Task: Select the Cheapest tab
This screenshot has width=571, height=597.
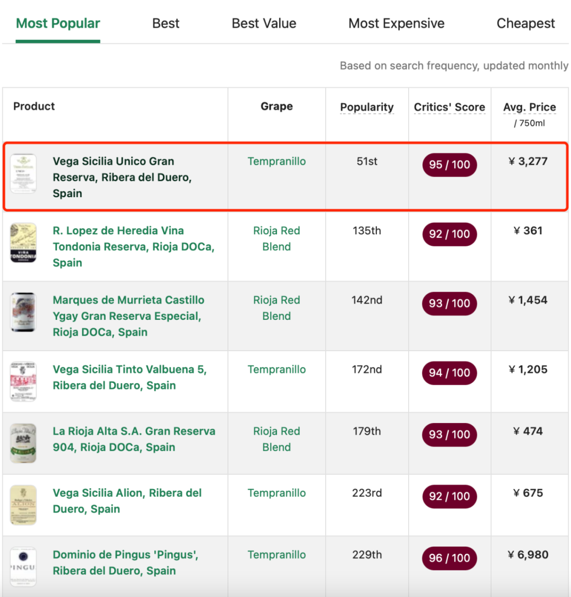Action: pyautogui.click(x=526, y=24)
